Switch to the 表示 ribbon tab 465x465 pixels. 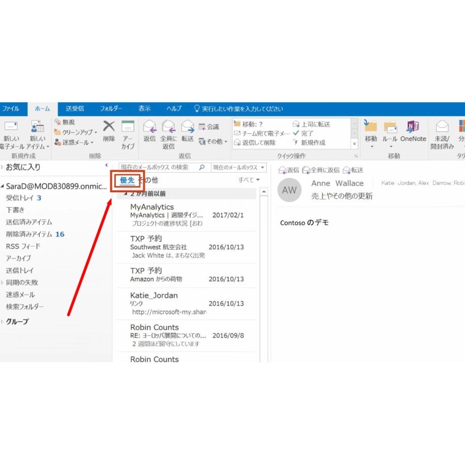[145, 109]
